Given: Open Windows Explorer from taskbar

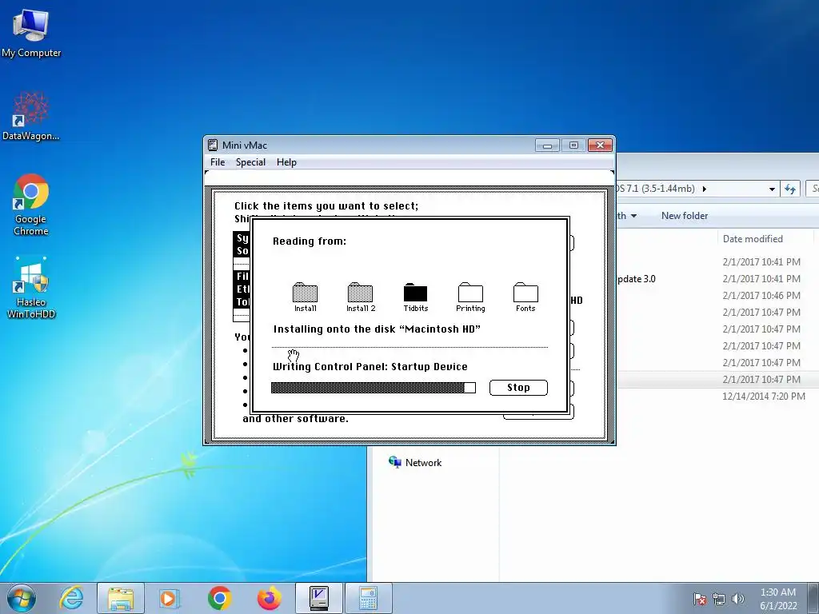Looking at the screenshot, I should coord(121,598).
